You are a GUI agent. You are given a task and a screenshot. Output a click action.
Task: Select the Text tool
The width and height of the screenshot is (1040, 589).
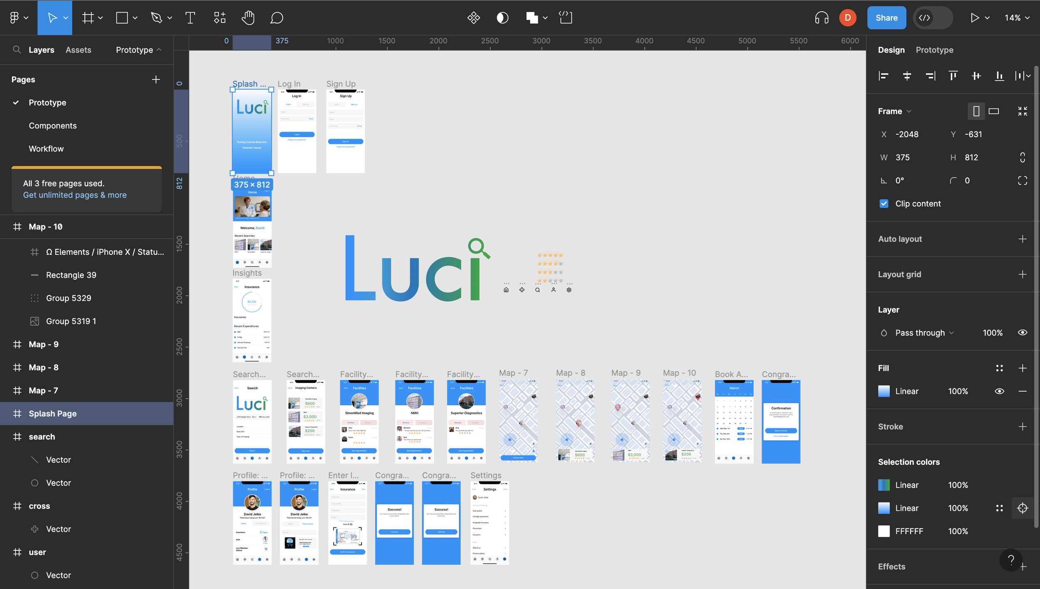pos(190,18)
